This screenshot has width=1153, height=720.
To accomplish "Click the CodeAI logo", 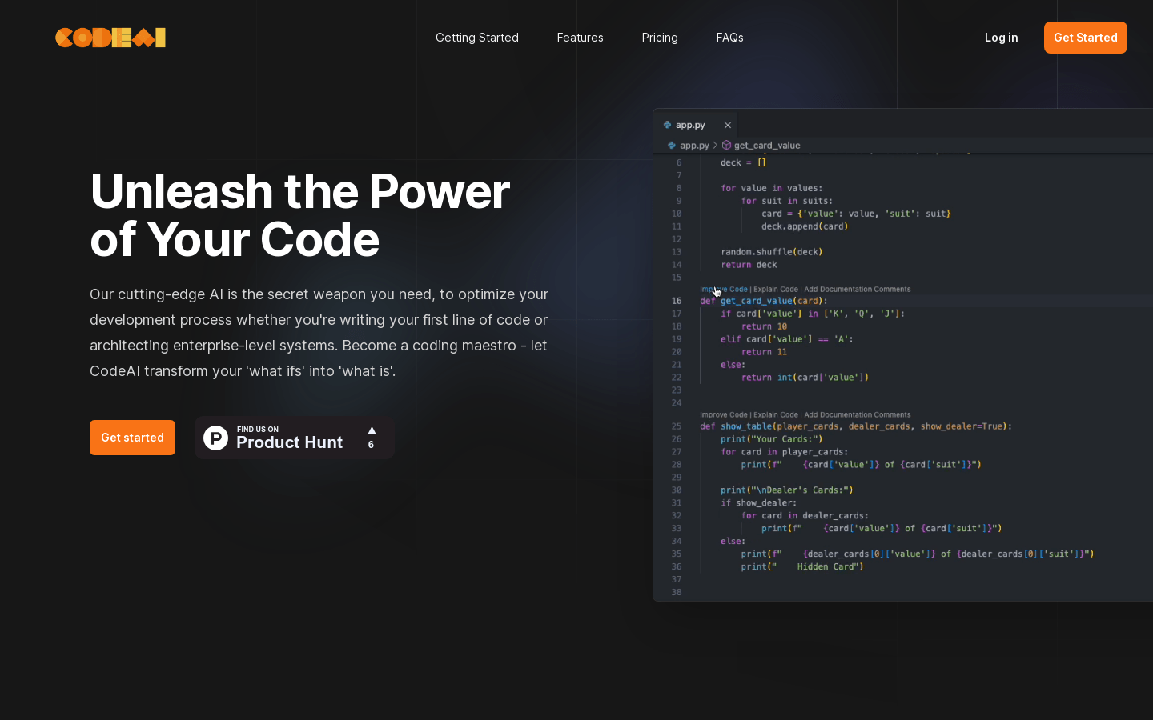I will click(110, 38).
